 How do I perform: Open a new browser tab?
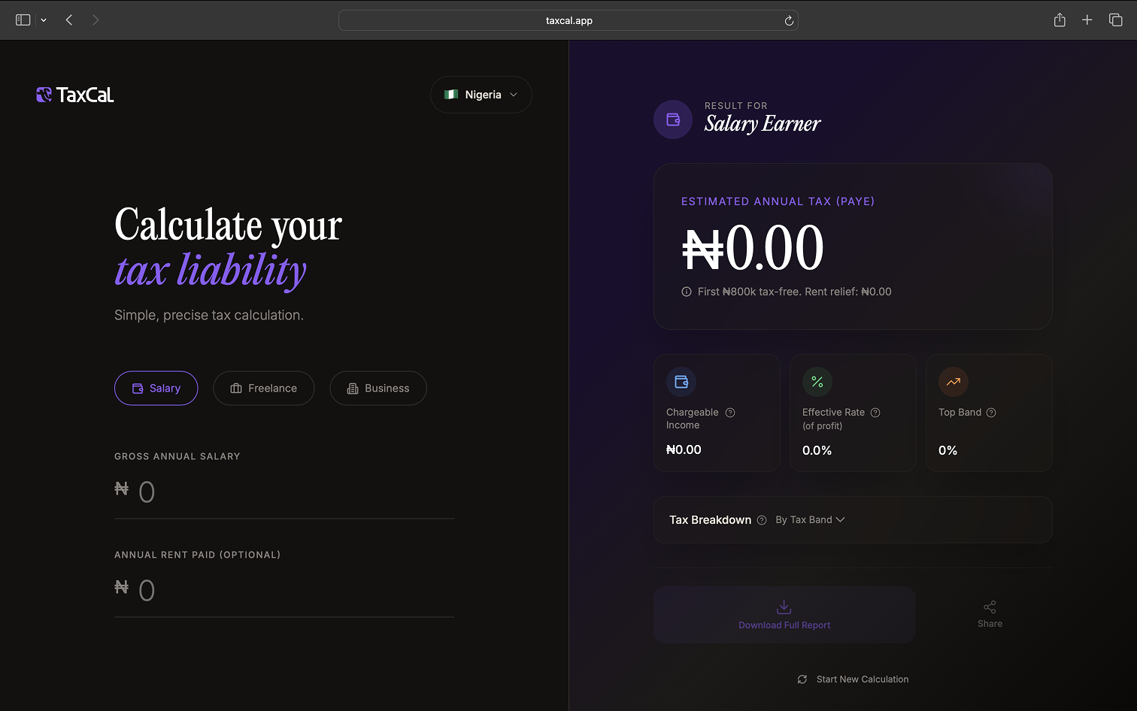[x=1087, y=20]
